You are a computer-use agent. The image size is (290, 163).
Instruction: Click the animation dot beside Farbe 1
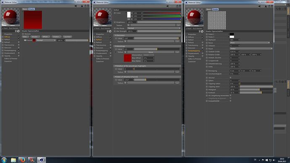pos(207,34)
